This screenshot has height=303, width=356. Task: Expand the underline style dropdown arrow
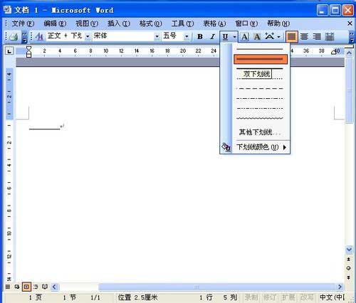tap(234, 36)
